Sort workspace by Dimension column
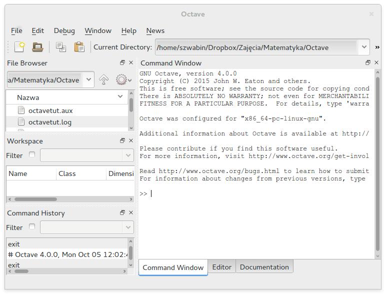The width and height of the screenshot is (386, 294). point(120,173)
